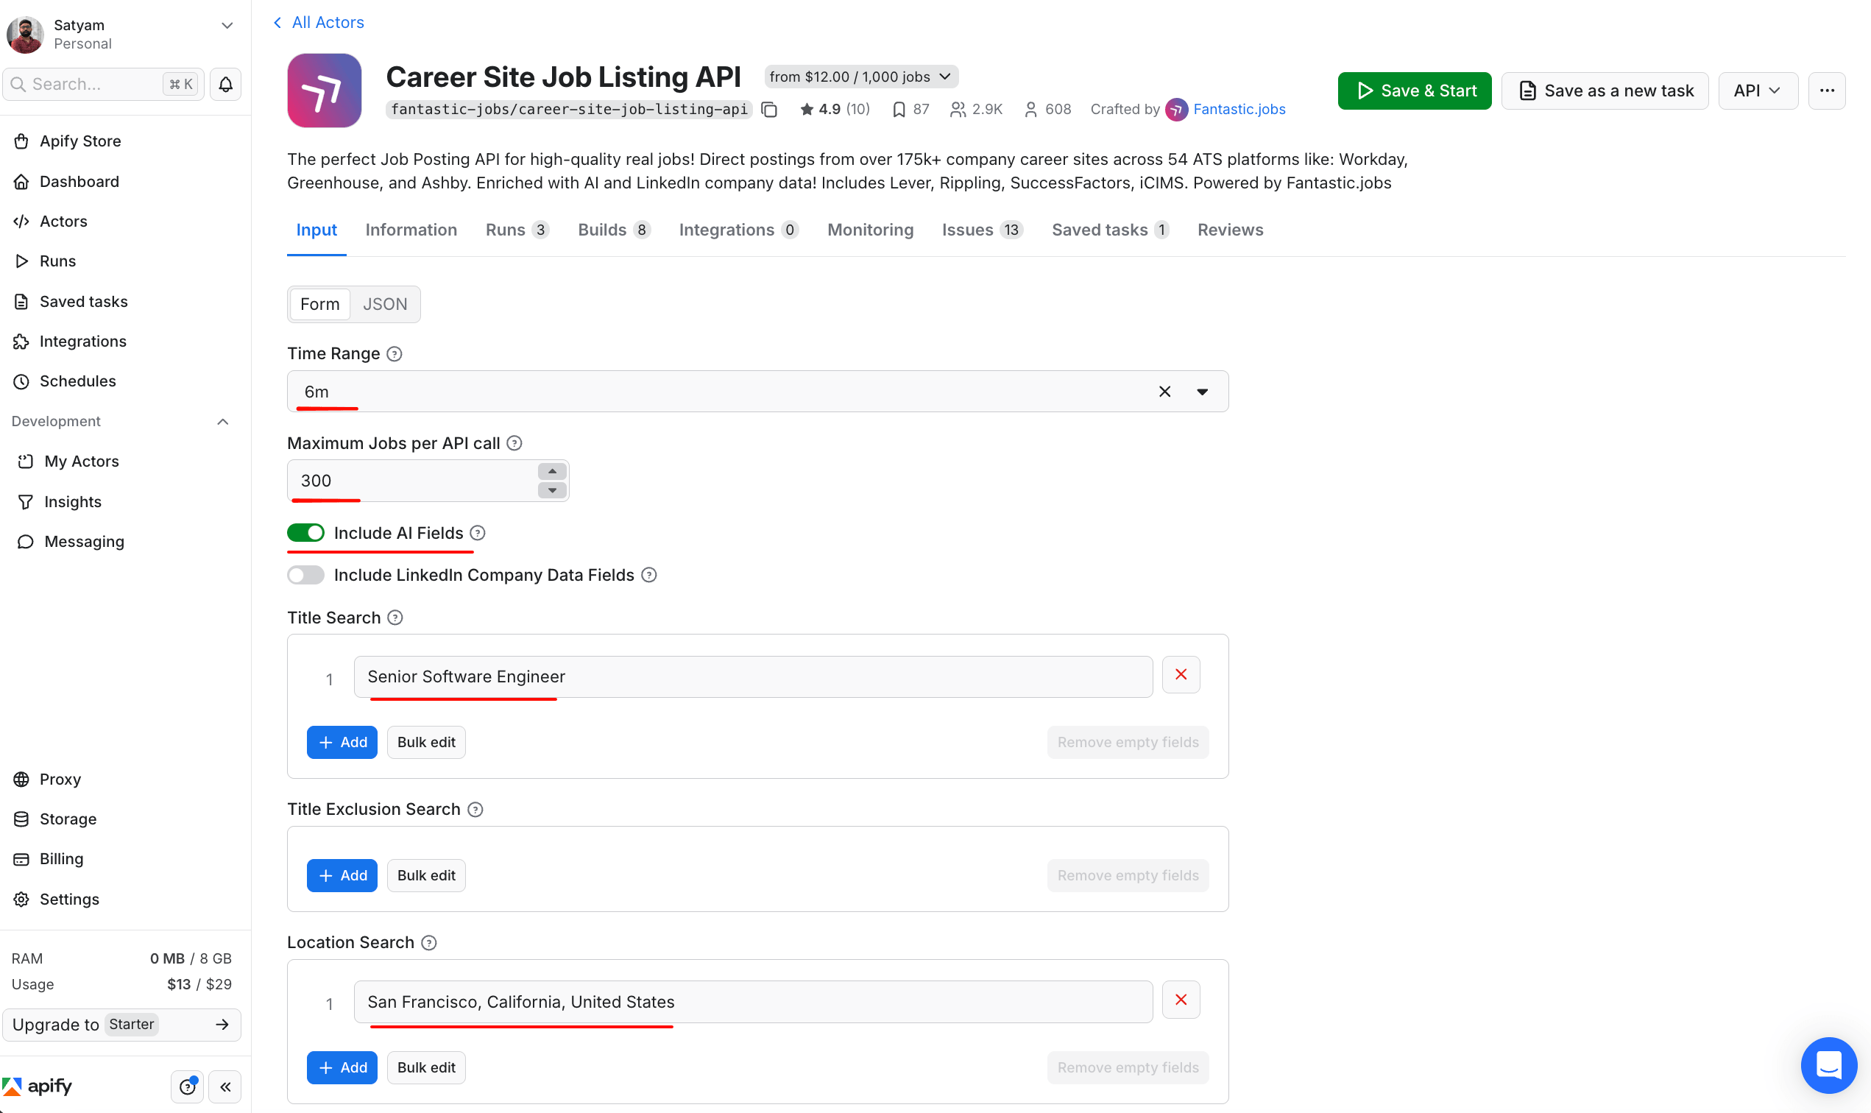Open the Saved tasks tab
The width and height of the screenshot is (1871, 1113).
(x=1110, y=230)
